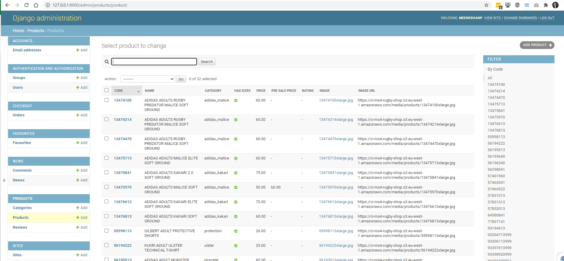
Task: Open the ACCOUNTS section header
Action: [23, 41]
